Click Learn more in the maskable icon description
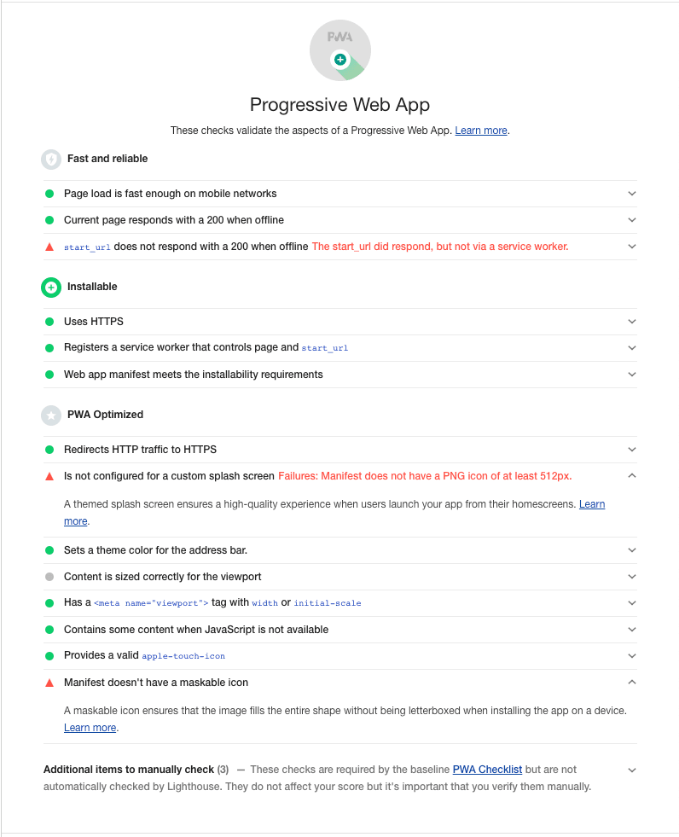This screenshot has width=679, height=837. click(90, 727)
